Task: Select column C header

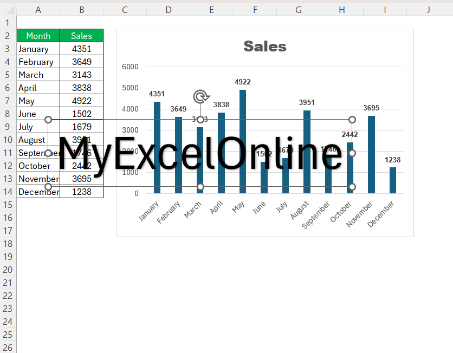Action: (x=125, y=10)
